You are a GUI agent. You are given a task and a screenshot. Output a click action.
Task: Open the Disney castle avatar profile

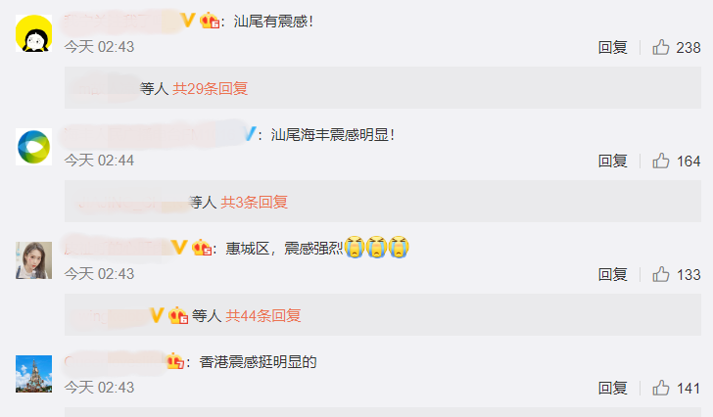(x=33, y=374)
